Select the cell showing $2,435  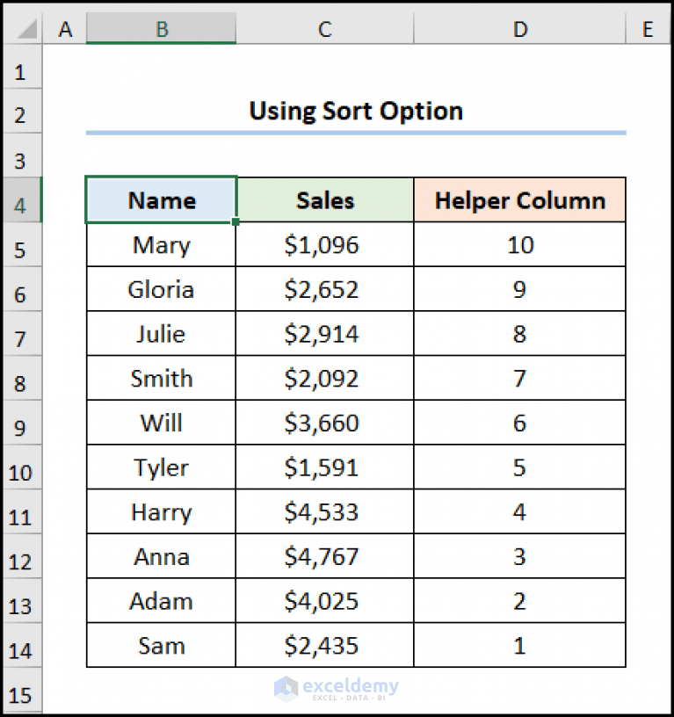coord(324,645)
